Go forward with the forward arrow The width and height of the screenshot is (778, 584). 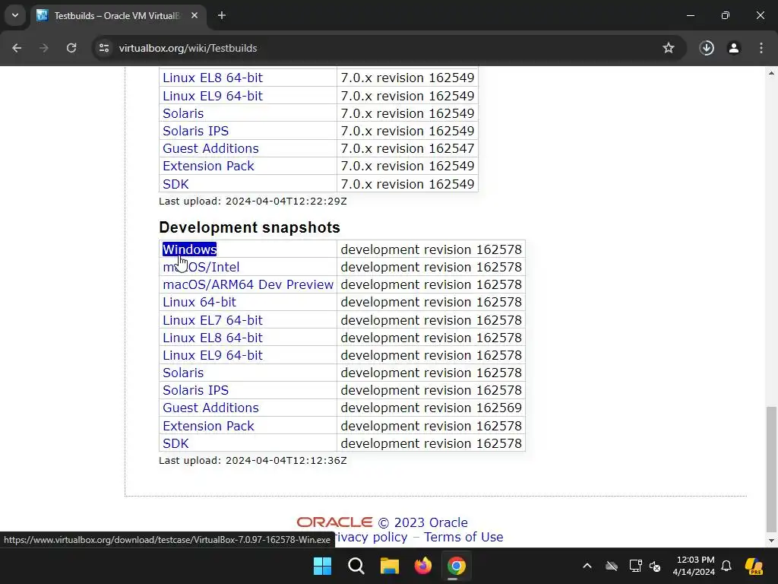(44, 48)
